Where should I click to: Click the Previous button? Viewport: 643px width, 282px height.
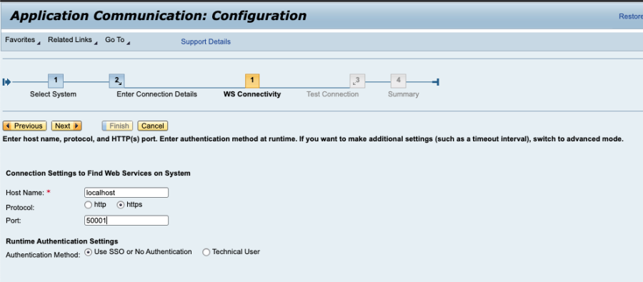(24, 126)
